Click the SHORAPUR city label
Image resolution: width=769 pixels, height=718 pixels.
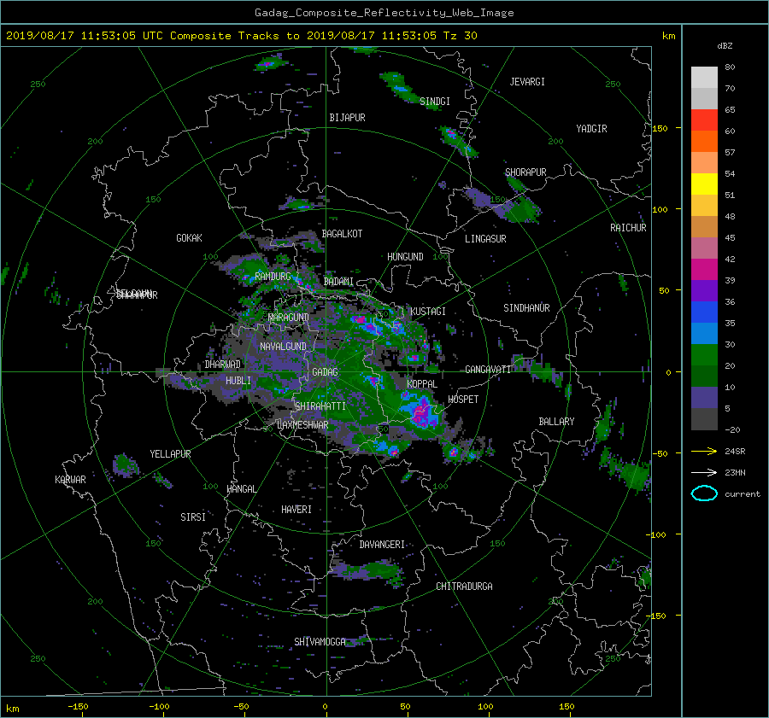click(x=525, y=172)
